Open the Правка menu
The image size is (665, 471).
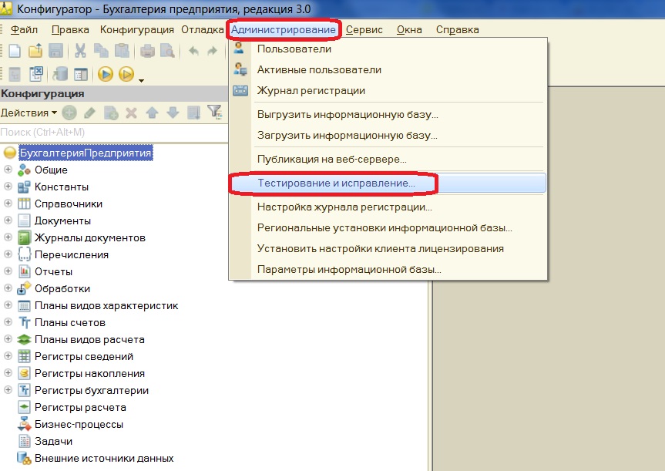(x=70, y=30)
